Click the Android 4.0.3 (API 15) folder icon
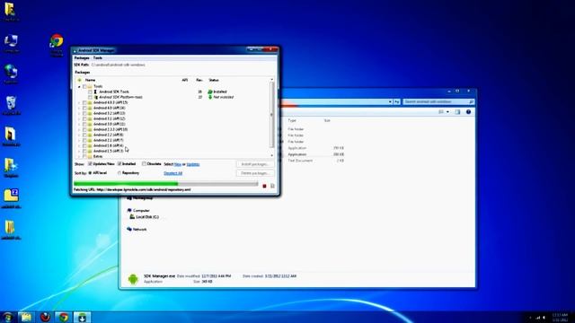 (x=90, y=102)
